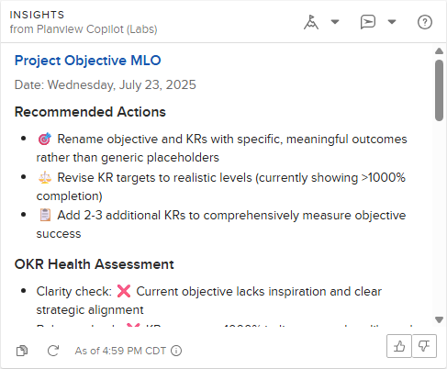Click the info icon beside 4:59 PM CDT
The width and height of the screenshot is (447, 369).
(176, 351)
